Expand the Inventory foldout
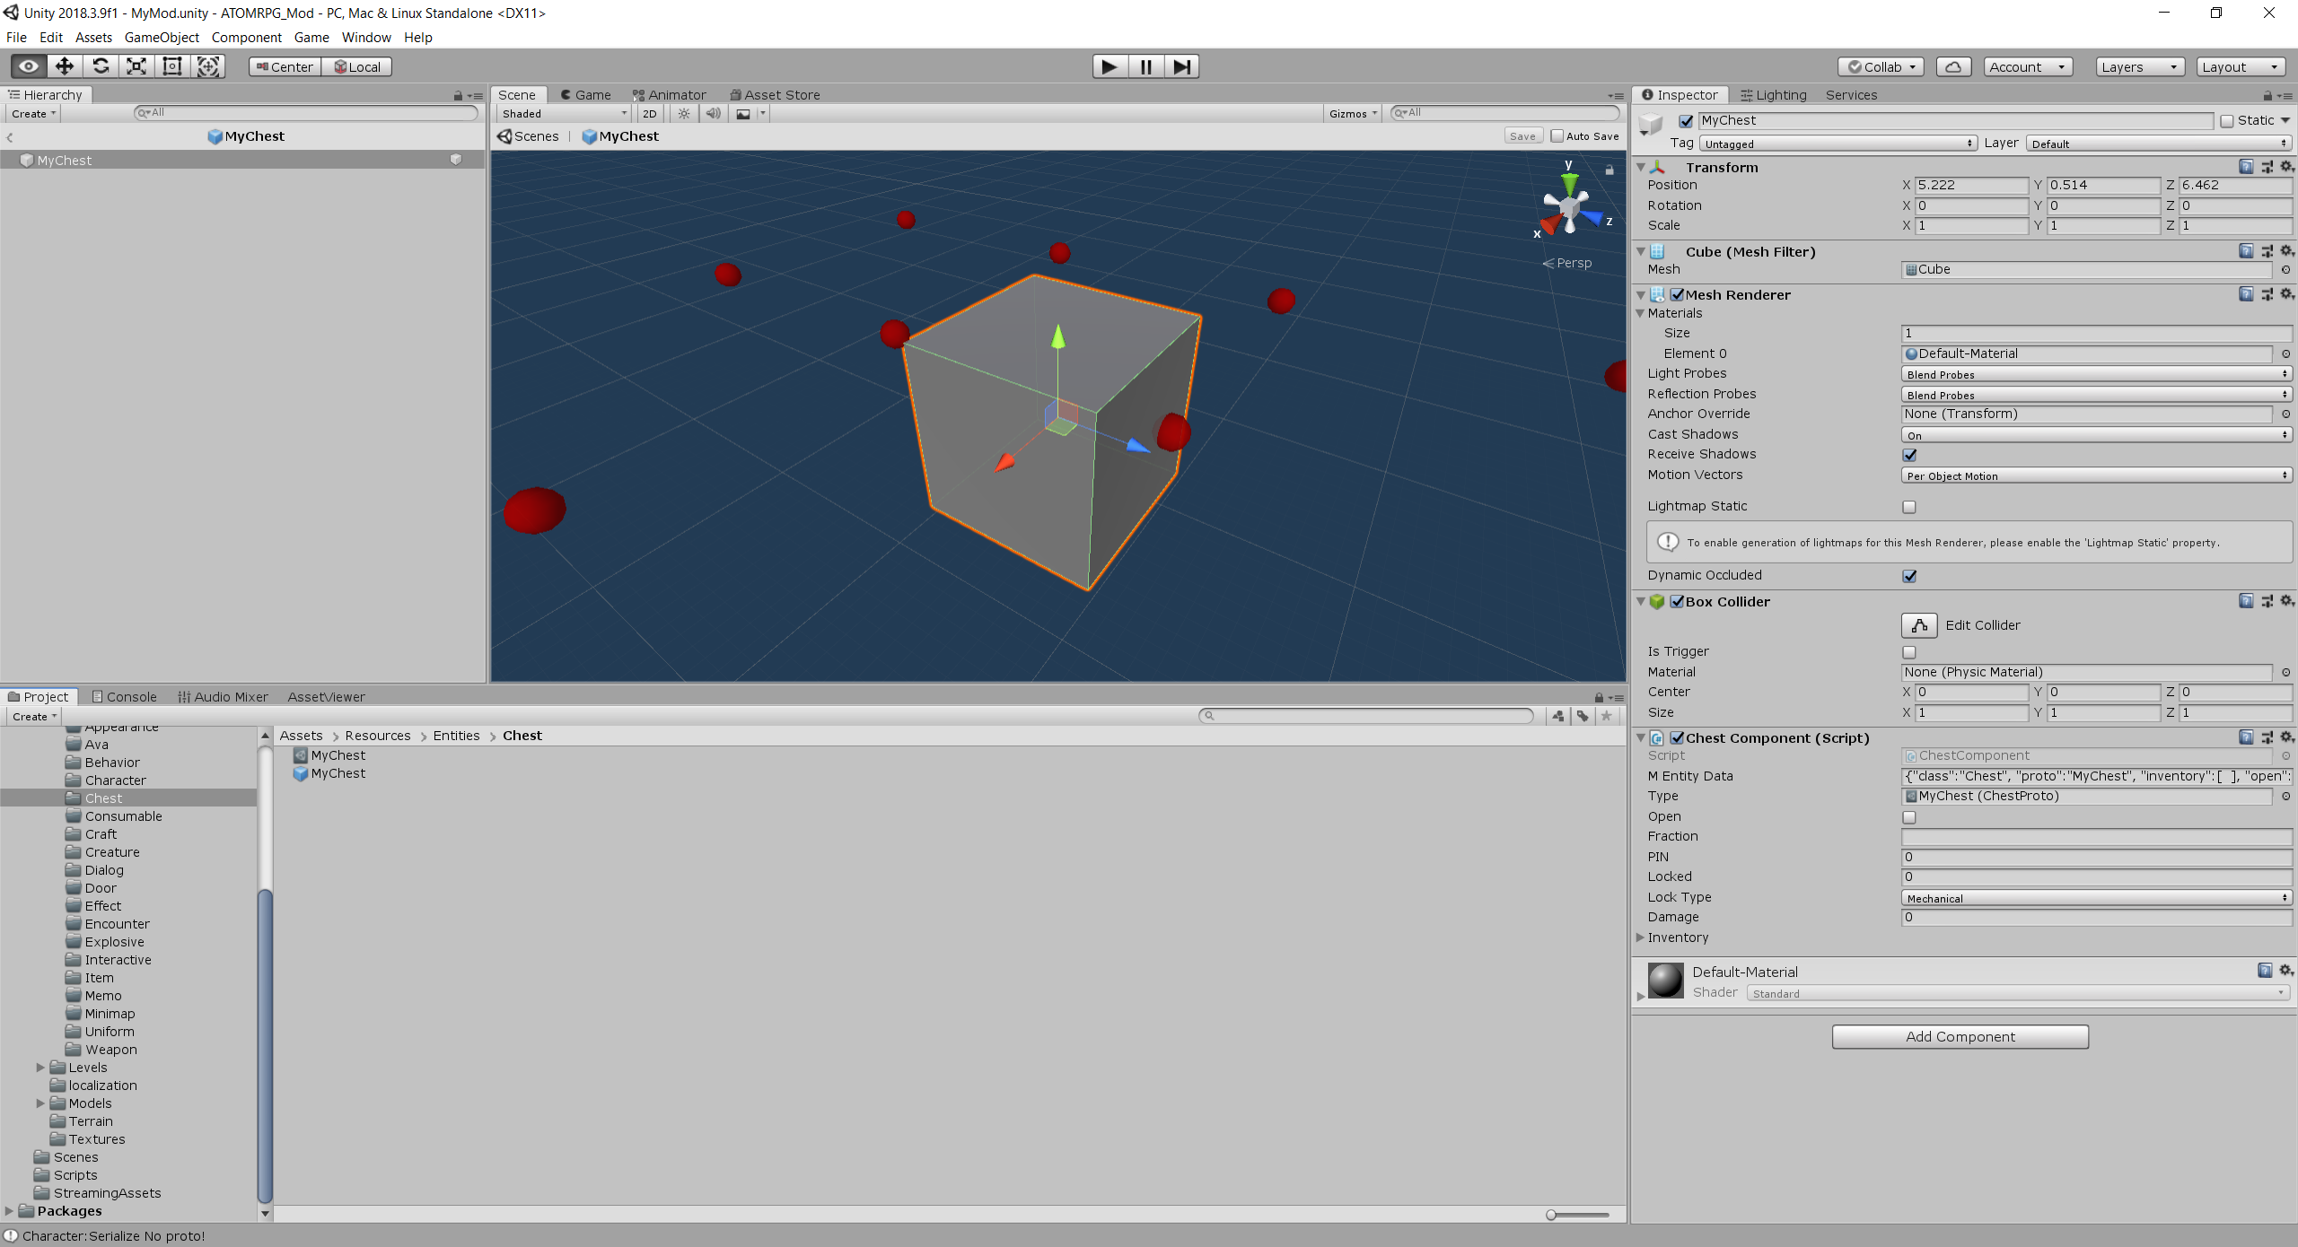The height and width of the screenshot is (1247, 2298). [x=1641, y=937]
